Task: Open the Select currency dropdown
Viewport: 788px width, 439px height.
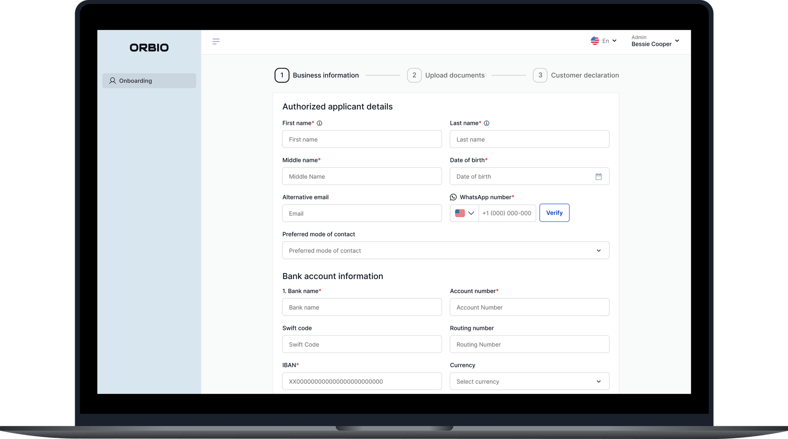Action: click(x=529, y=382)
